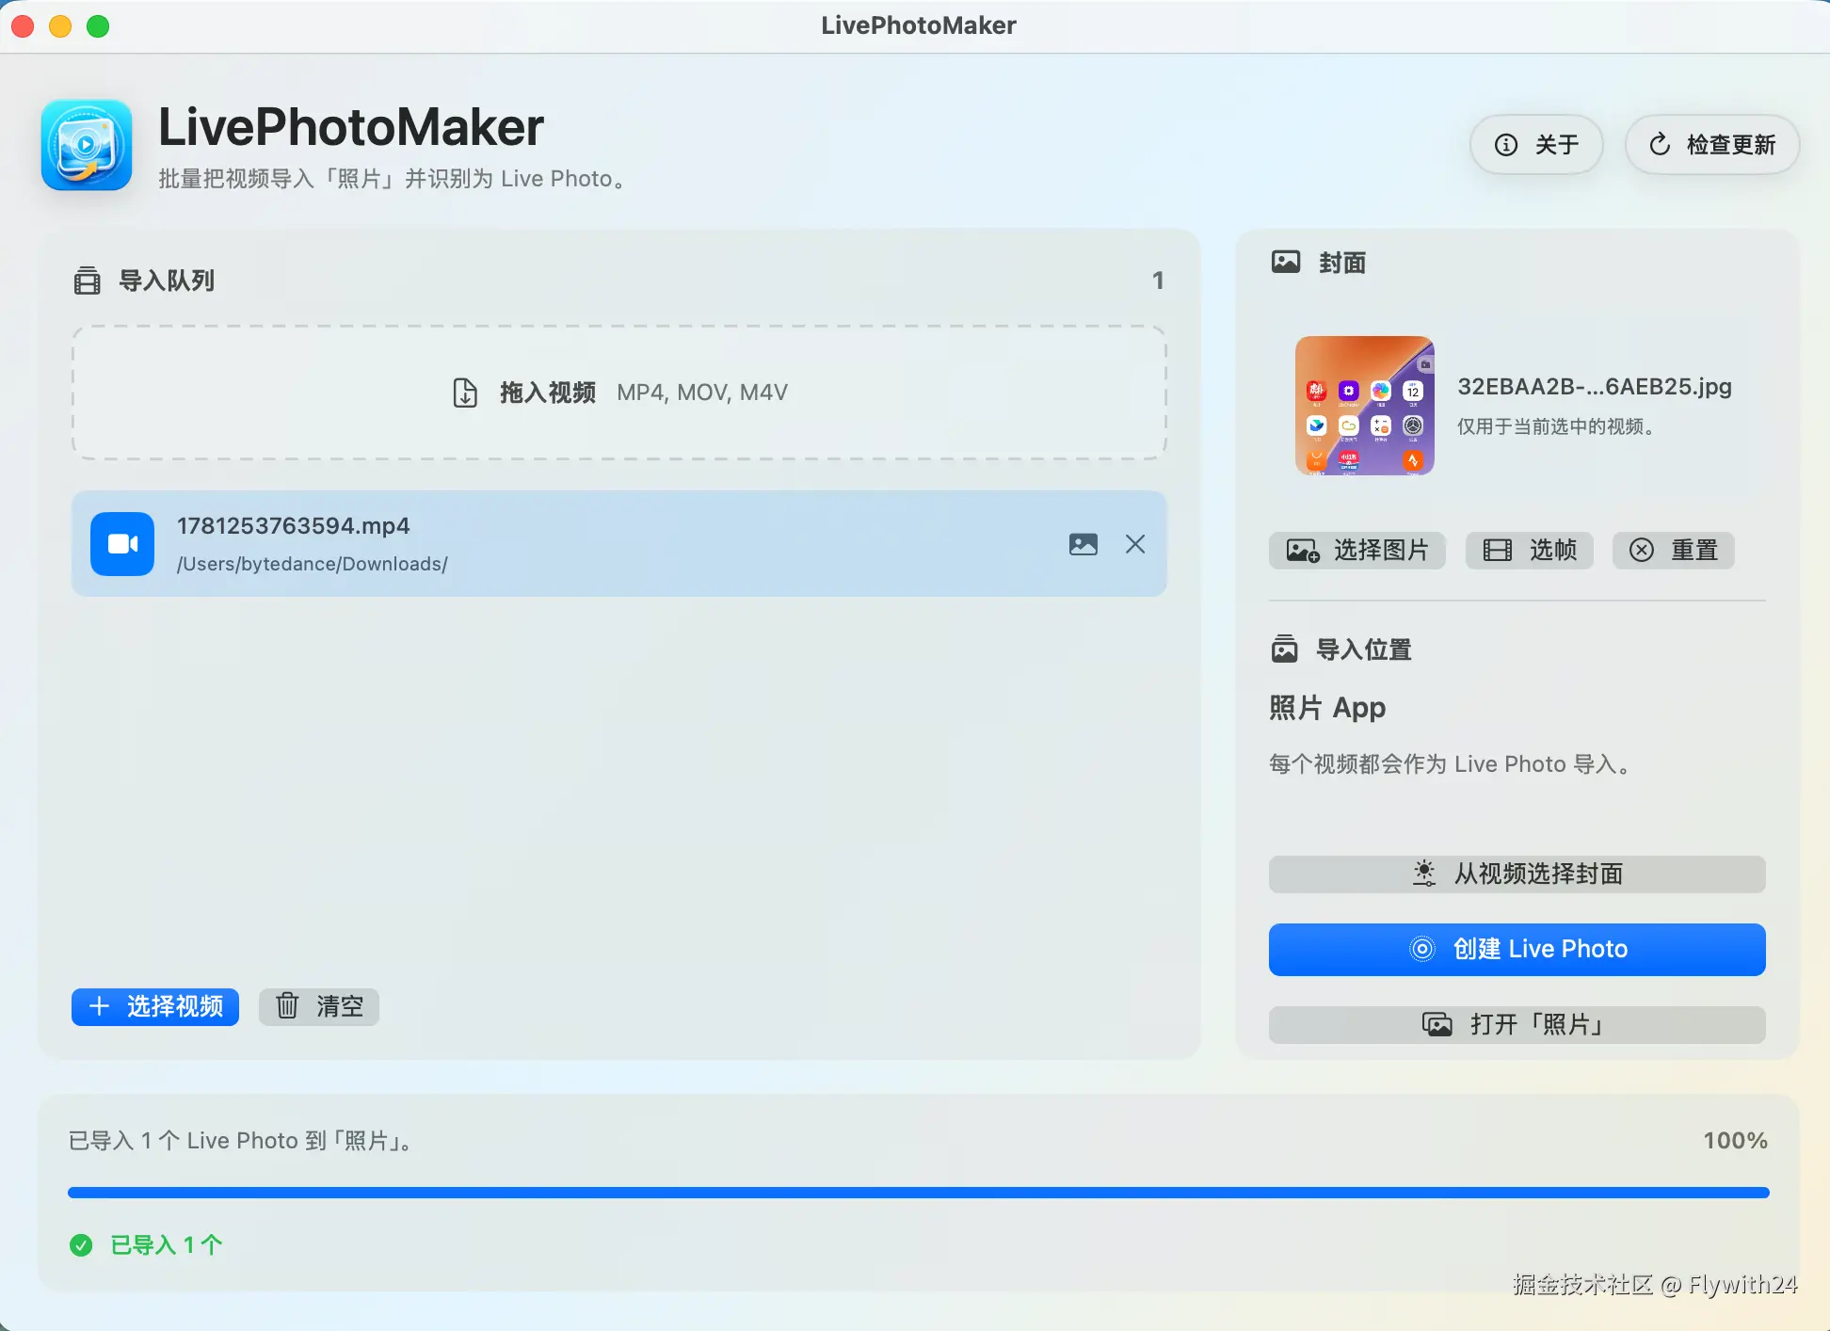Clear the queue with 清空 button
Viewport: 1830px width, 1331px height.
tap(319, 1006)
